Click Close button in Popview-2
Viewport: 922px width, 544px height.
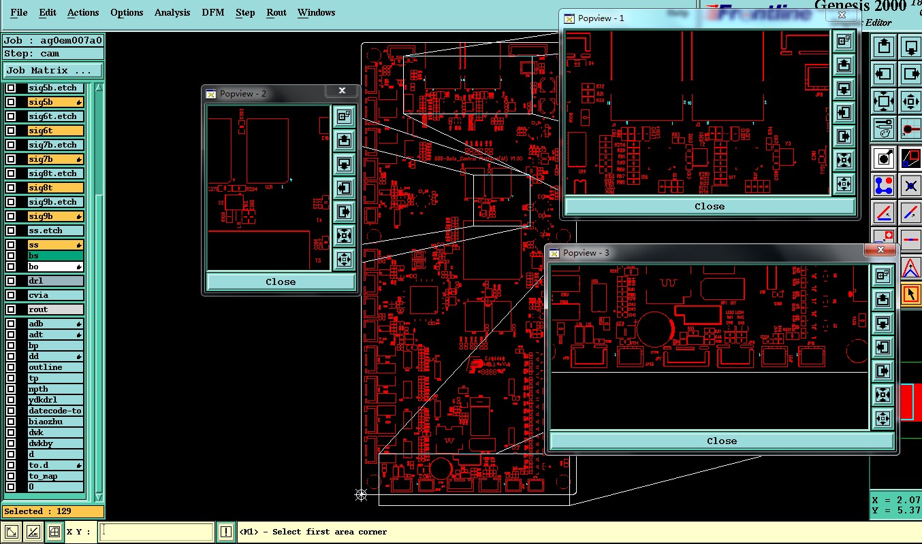coord(281,282)
